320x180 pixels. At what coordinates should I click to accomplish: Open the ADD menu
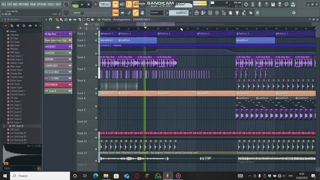tap(15, 4)
